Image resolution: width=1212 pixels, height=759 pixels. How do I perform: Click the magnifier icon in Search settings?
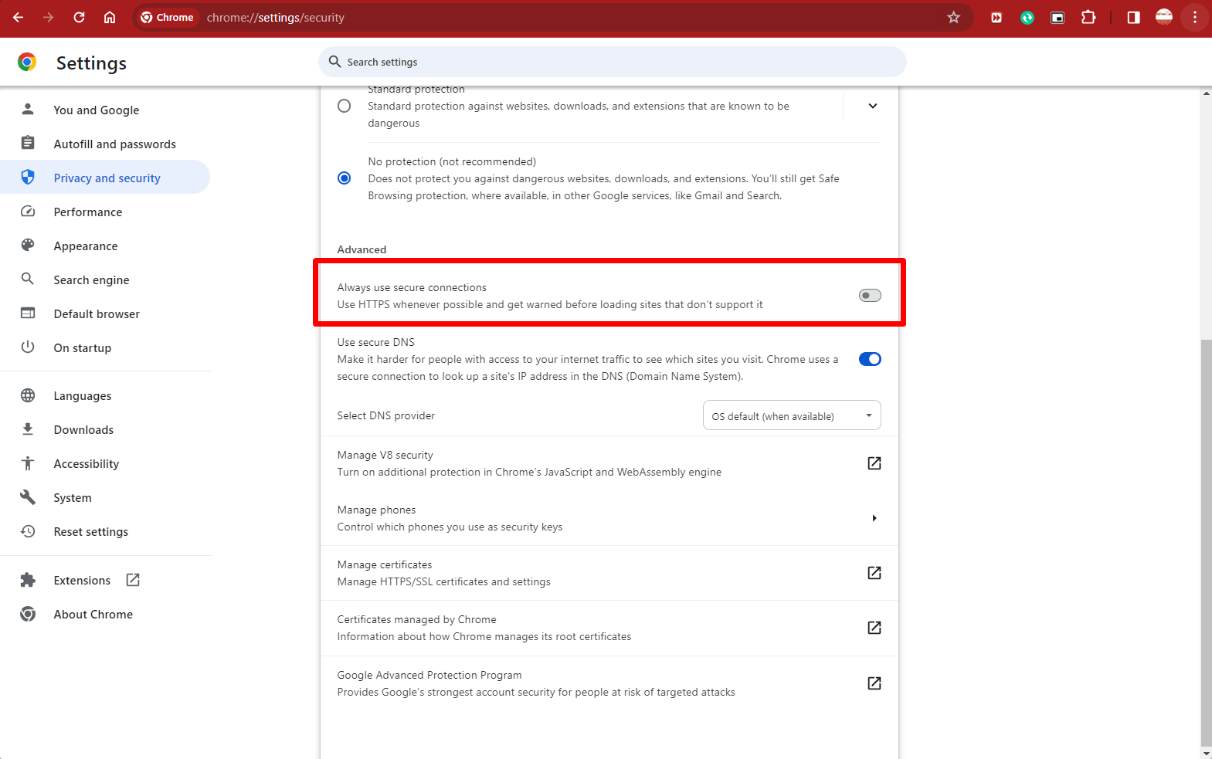pyautogui.click(x=334, y=62)
